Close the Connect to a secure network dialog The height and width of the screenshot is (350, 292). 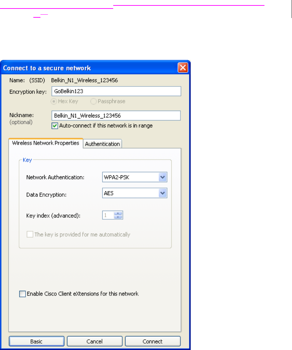click(x=183, y=67)
